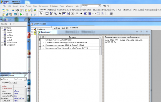
Task: Pick the RadioButton component in palette
Action: point(81,14)
